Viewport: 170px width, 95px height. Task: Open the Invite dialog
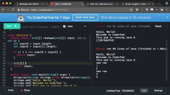pyautogui.click(x=11, y=90)
